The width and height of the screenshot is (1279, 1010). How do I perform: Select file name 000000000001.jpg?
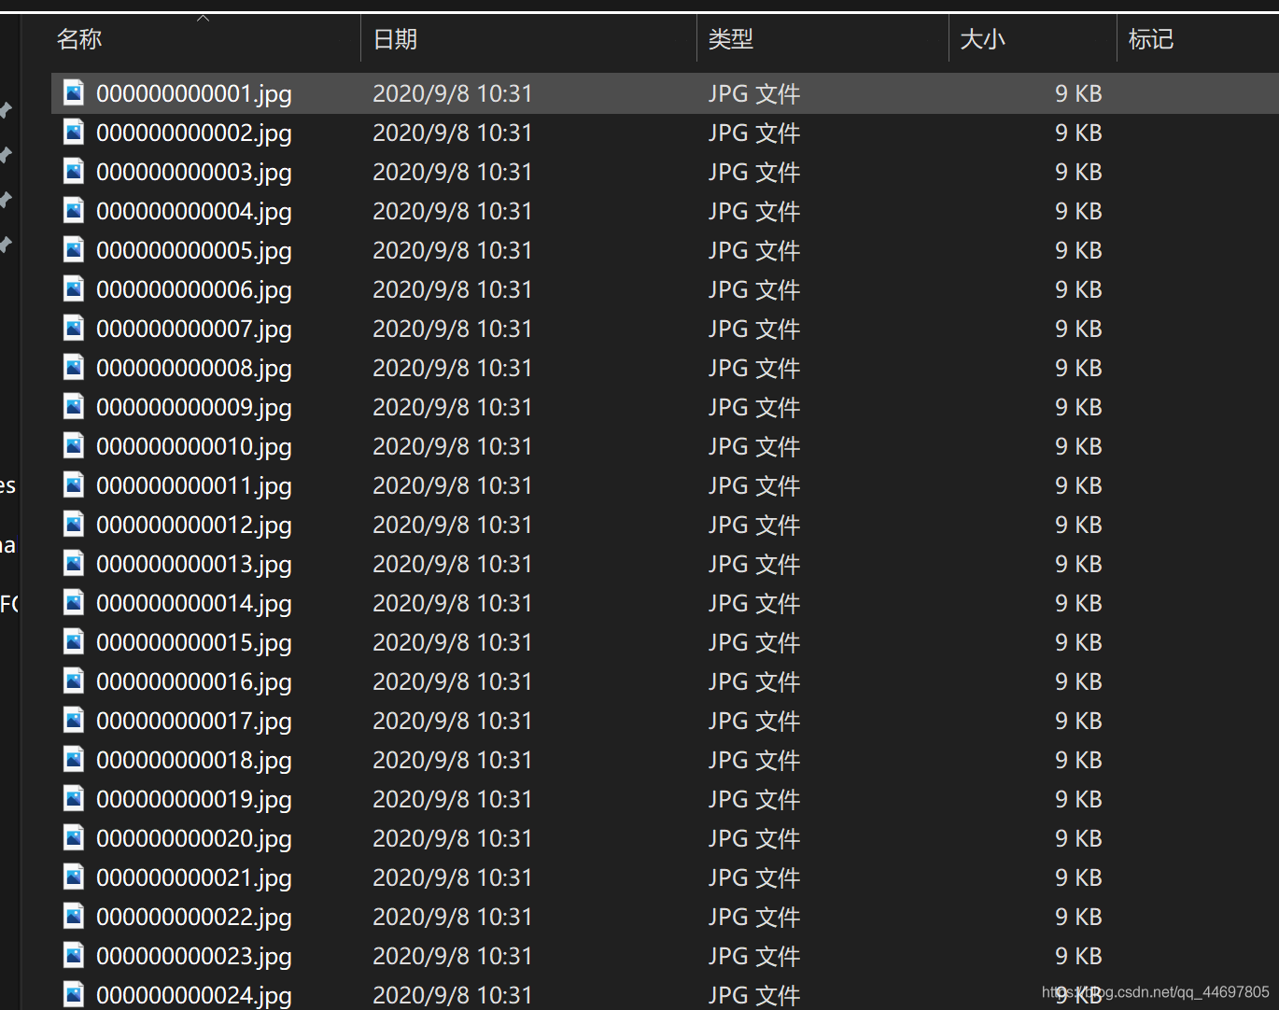[194, 94]
